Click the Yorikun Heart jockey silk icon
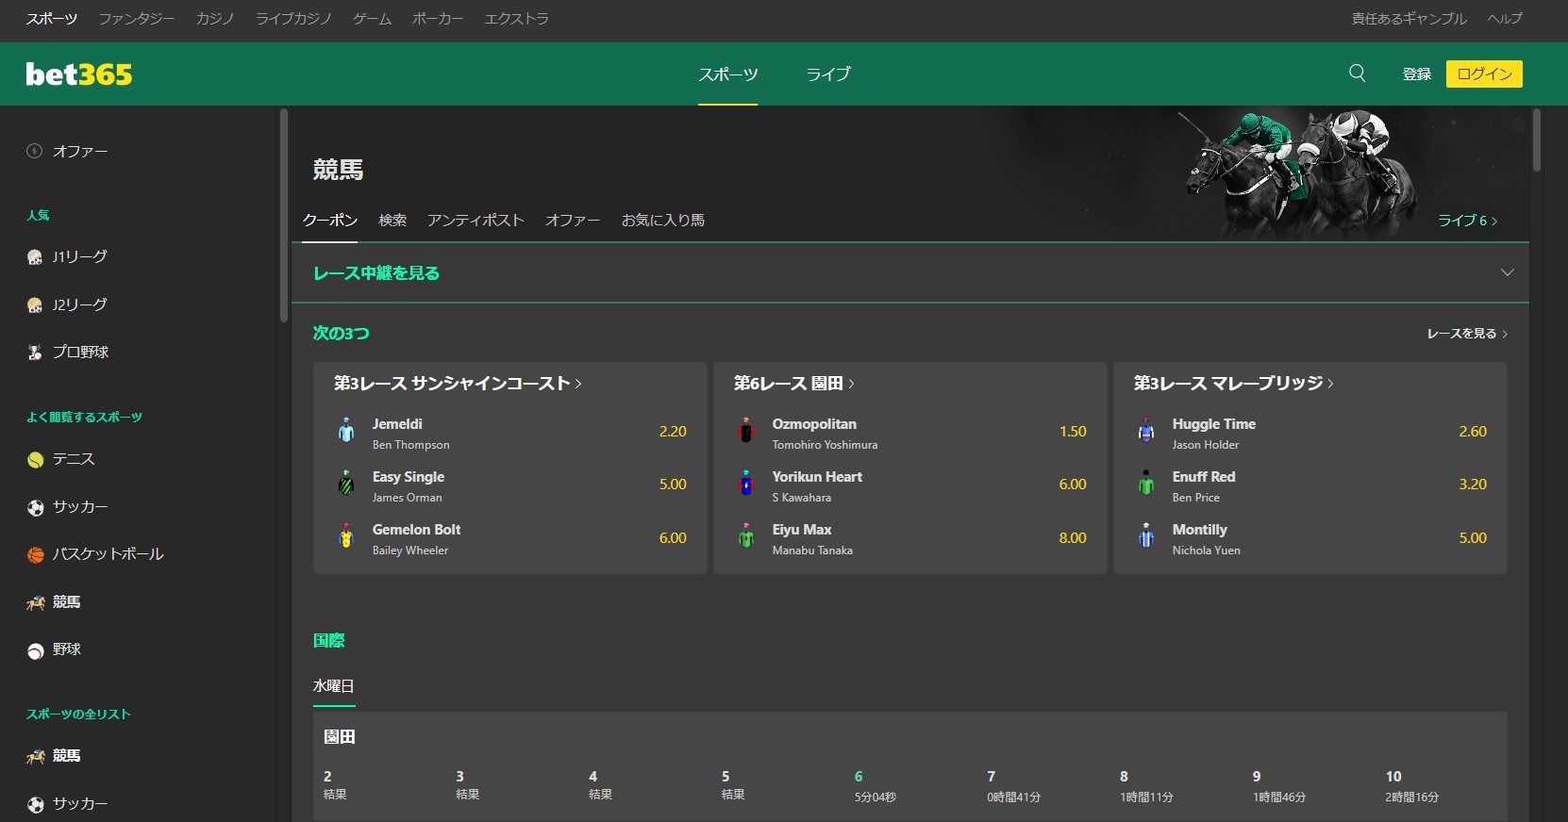 (x=746, y=484)
